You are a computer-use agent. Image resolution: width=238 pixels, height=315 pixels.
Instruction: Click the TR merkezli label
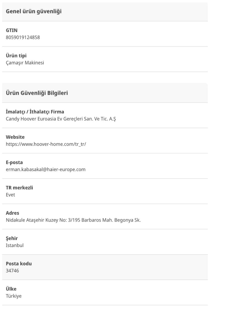[19, 188]
